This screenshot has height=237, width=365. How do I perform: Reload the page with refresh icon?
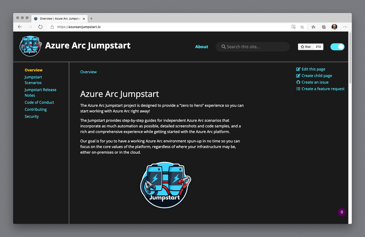40,27
